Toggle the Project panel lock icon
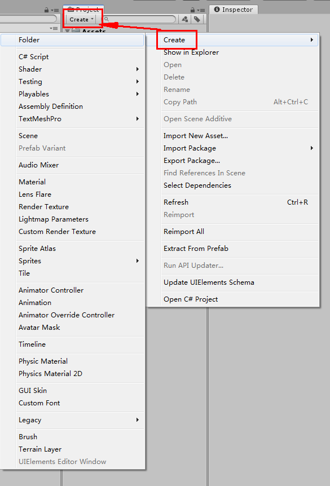Image resolution: width=330 pixels, height=486 pixels. pyautogui.click(x=193, y=10)
